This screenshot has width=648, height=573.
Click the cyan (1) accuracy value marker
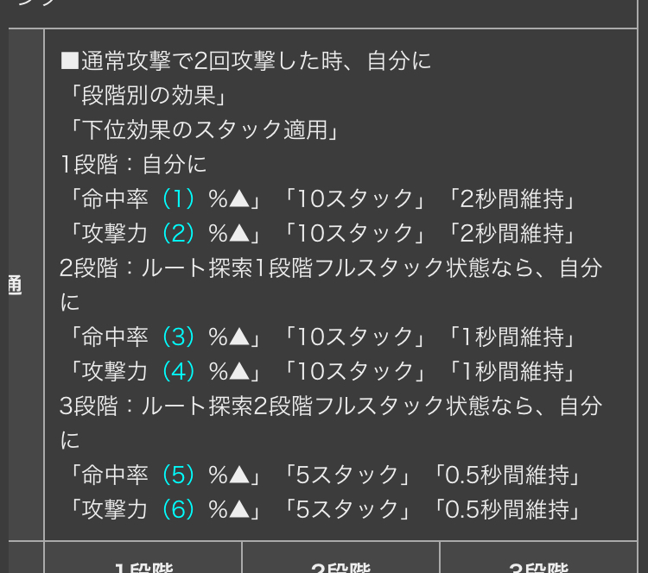[x=178, y=199]
